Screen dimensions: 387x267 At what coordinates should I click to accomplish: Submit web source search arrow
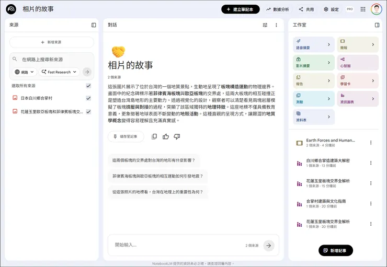click(87, 72)
